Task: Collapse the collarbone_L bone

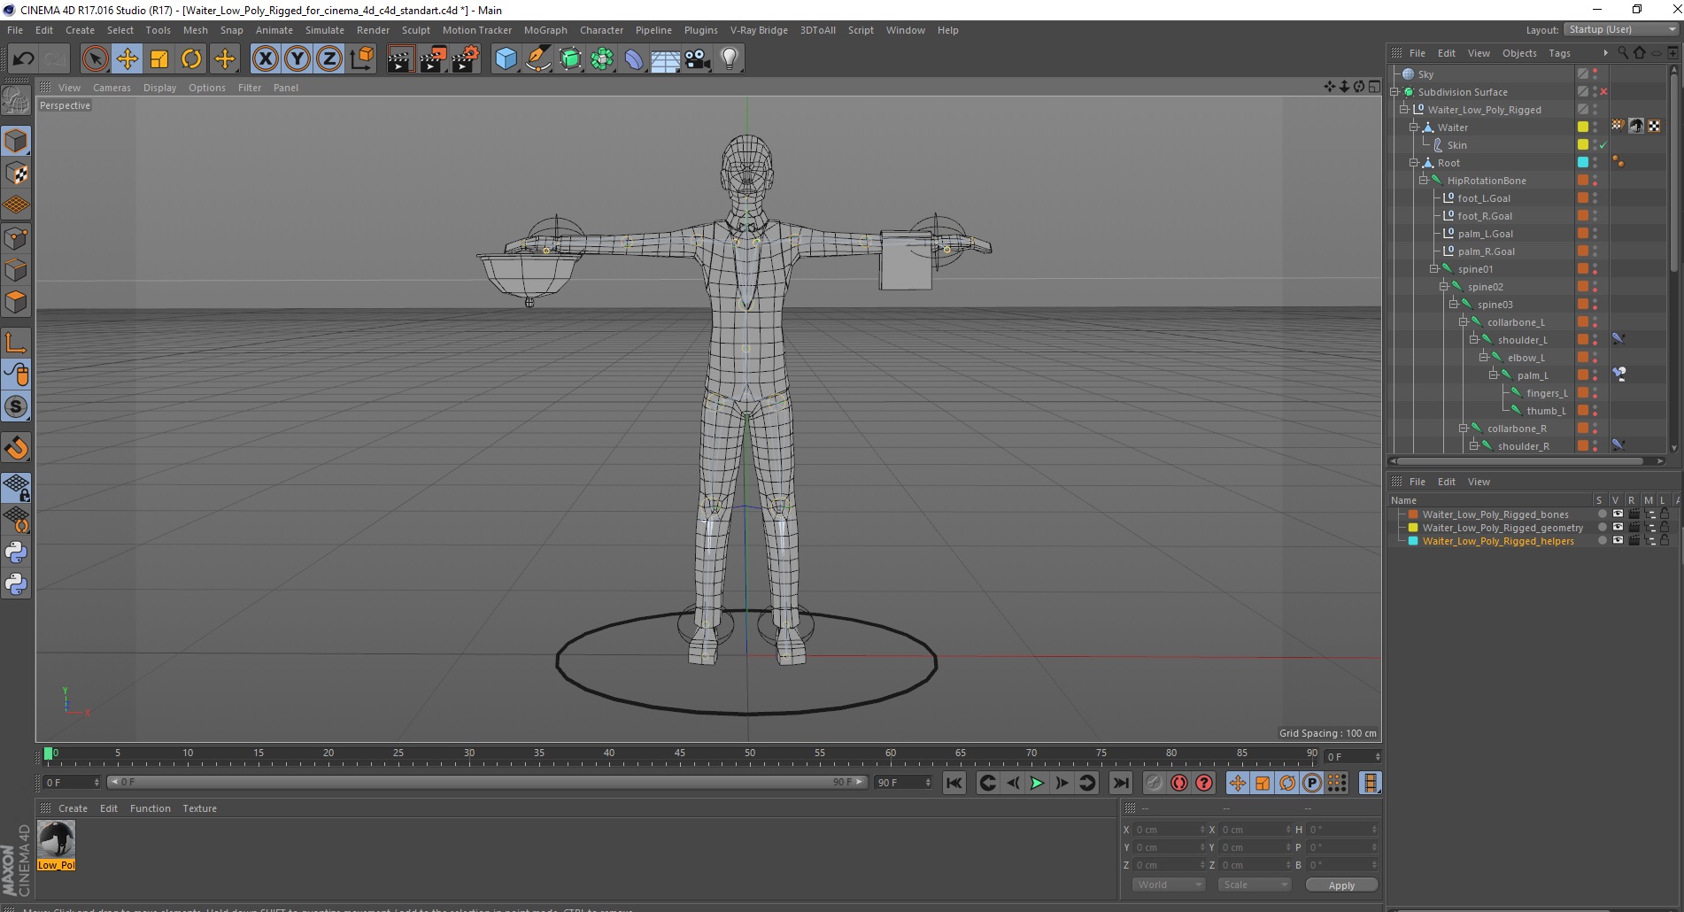Action: pos(1464,322)
